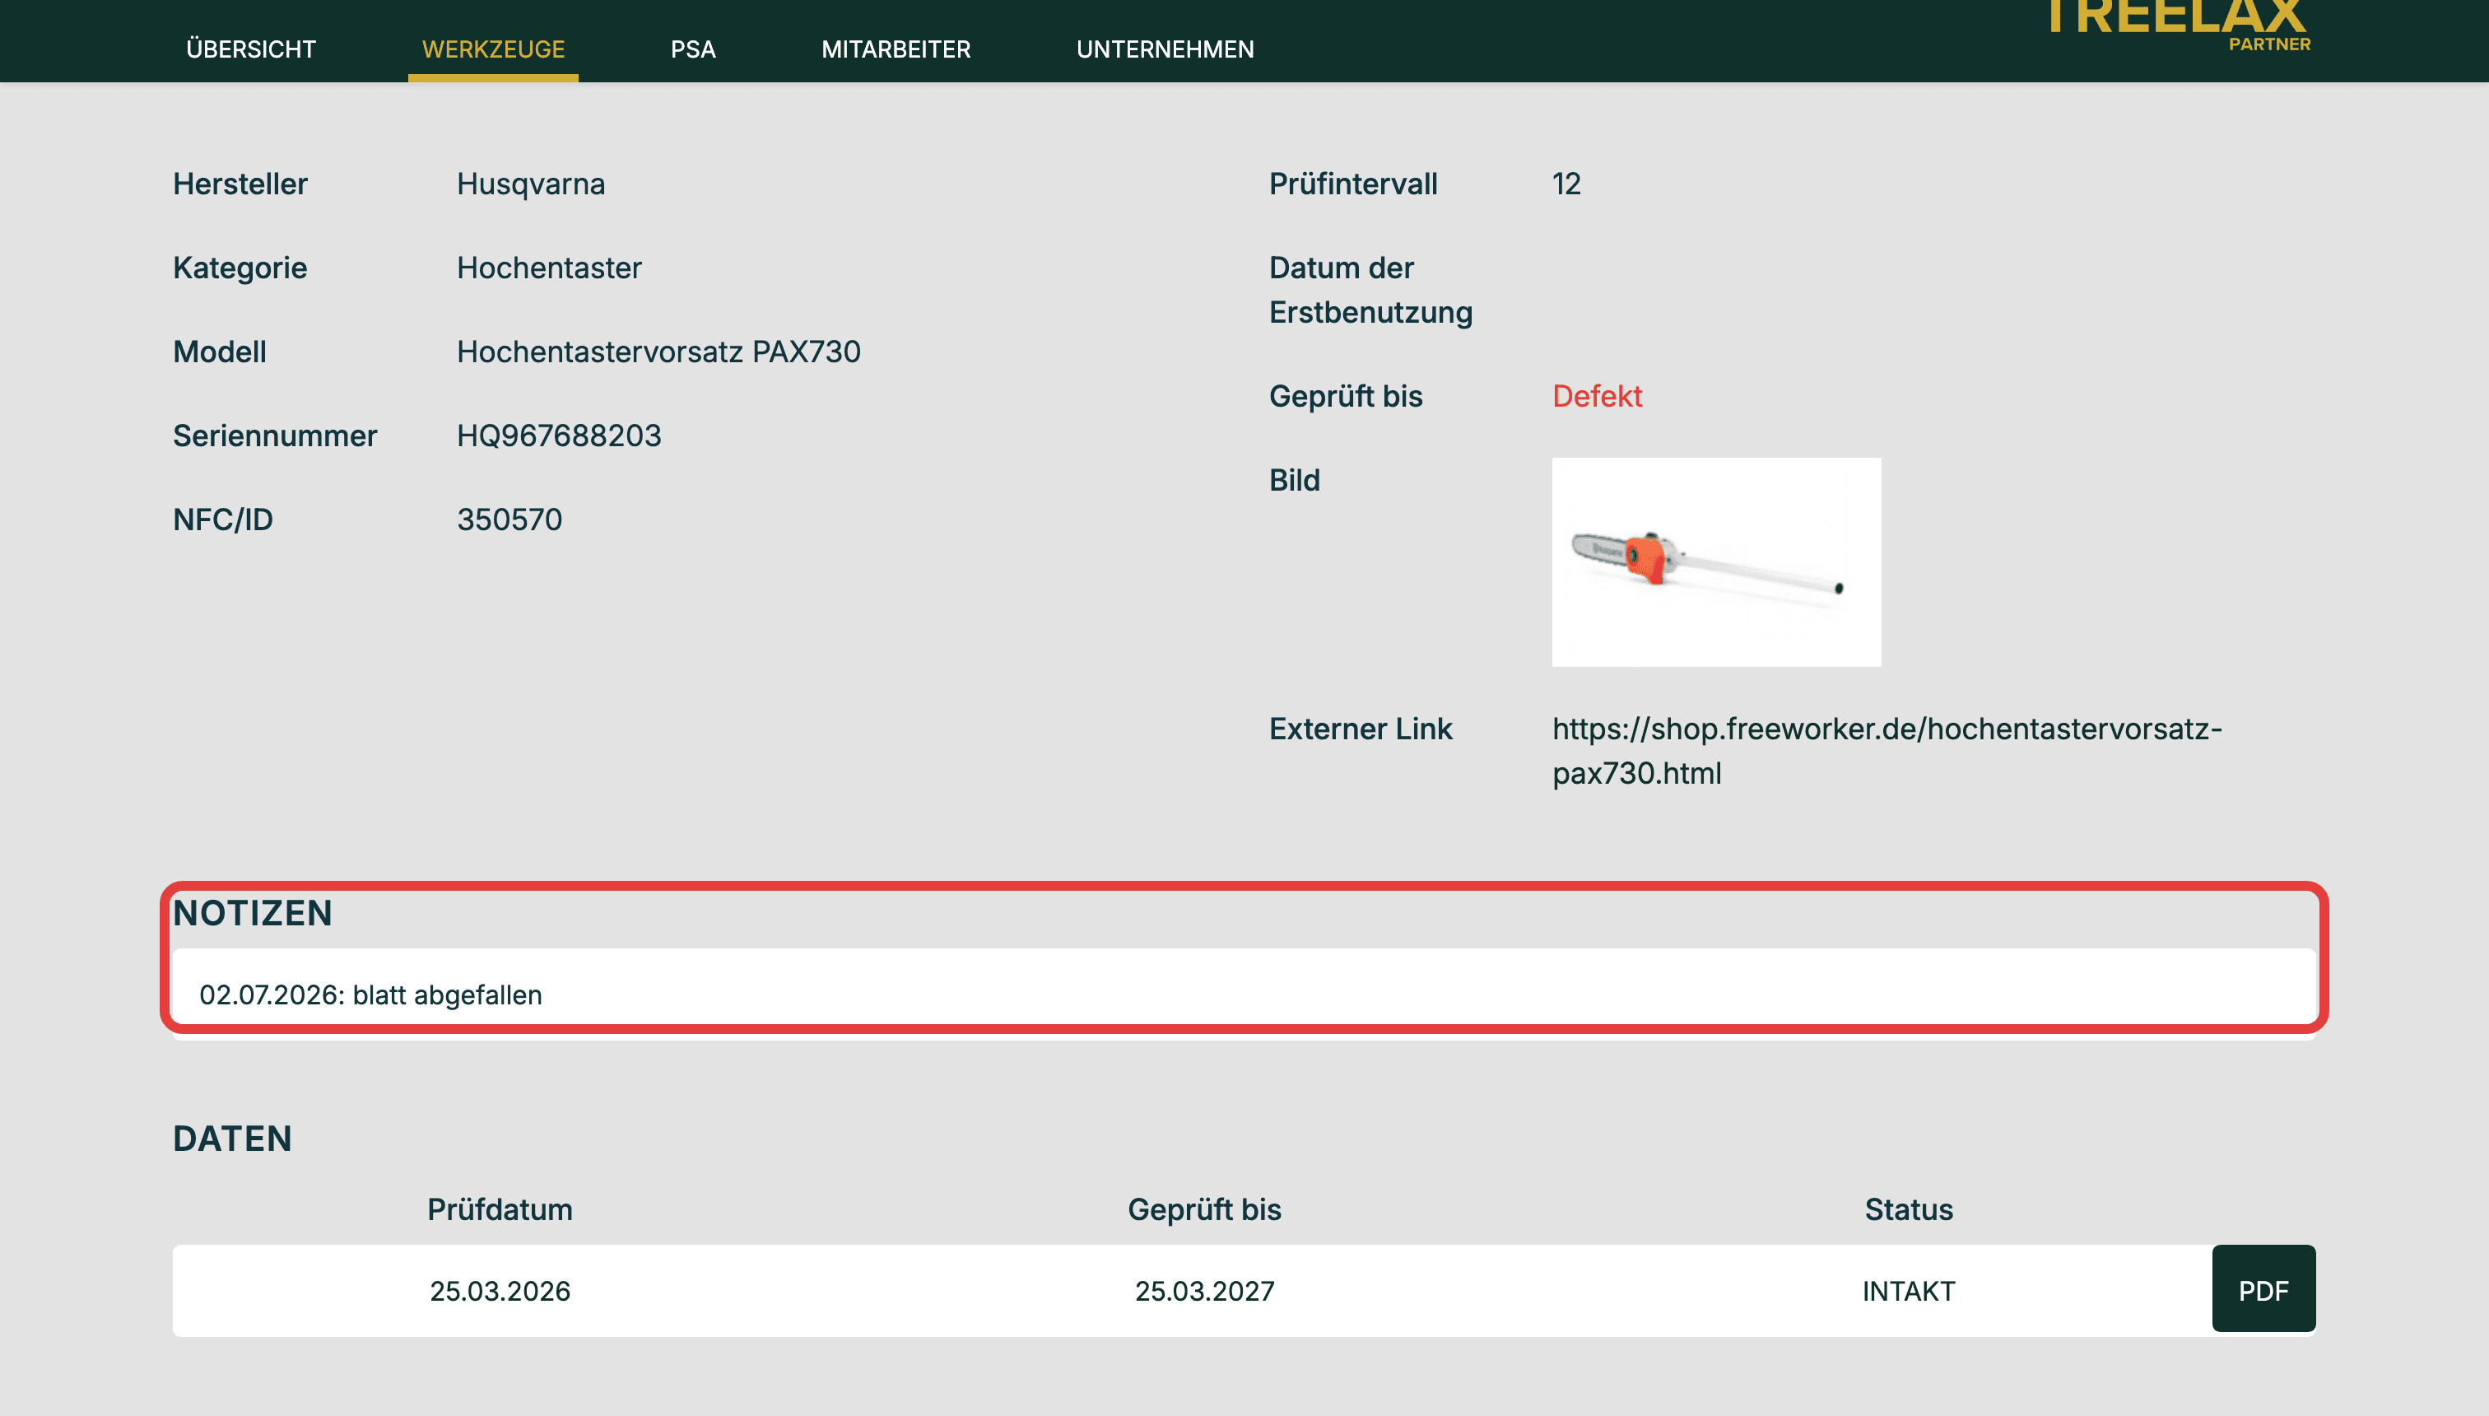Click the Hersteller label

(240, 184)
